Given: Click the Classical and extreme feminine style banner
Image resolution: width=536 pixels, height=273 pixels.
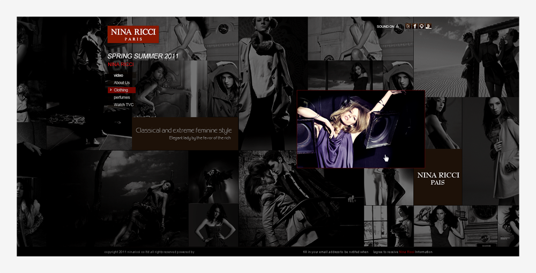Looking at the screenshot, I should pos(185,134).
